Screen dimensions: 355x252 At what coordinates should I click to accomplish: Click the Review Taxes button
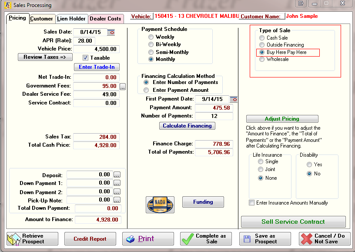[45, 57]
